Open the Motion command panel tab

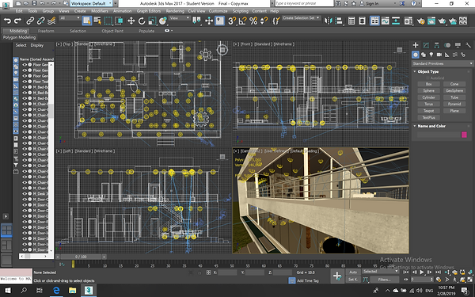447,45
